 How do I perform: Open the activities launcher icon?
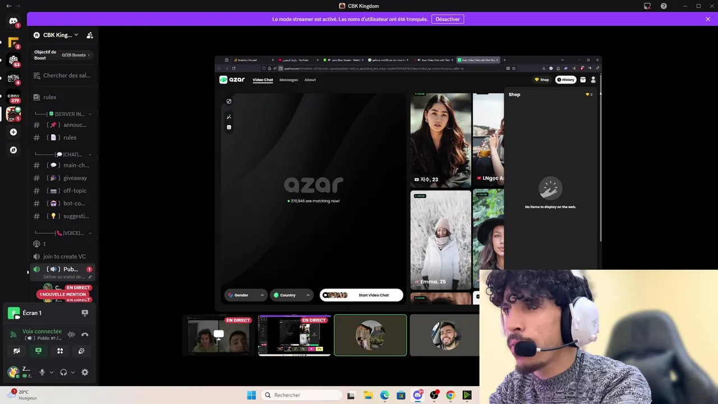tap(60, 351)
